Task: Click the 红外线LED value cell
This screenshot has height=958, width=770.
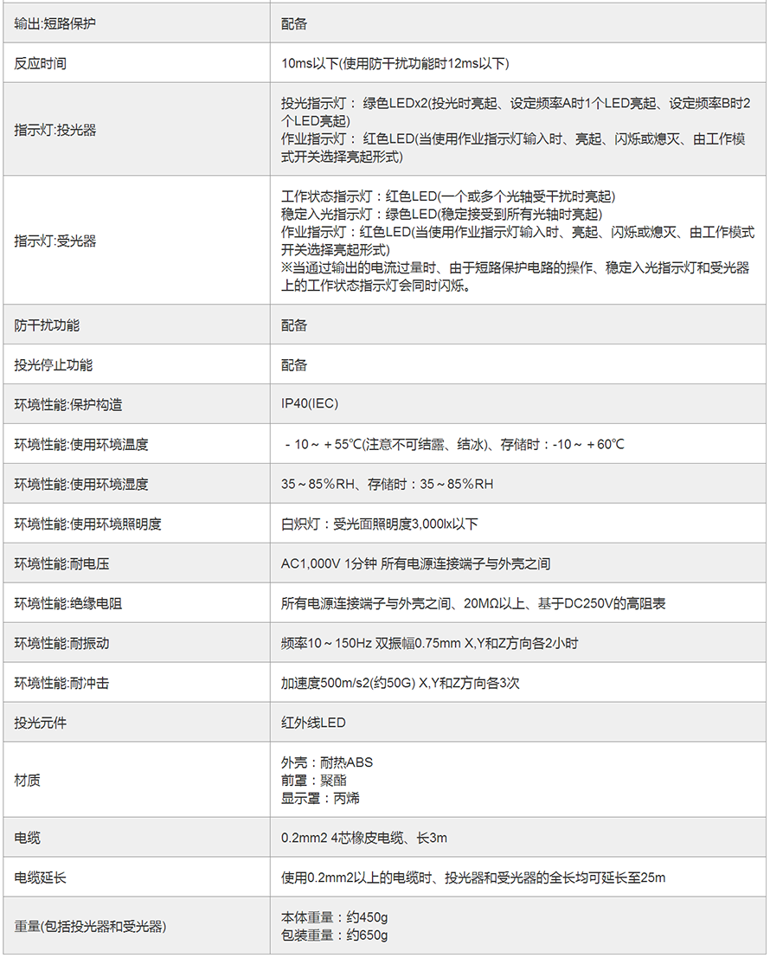Action: click(313, 723)
